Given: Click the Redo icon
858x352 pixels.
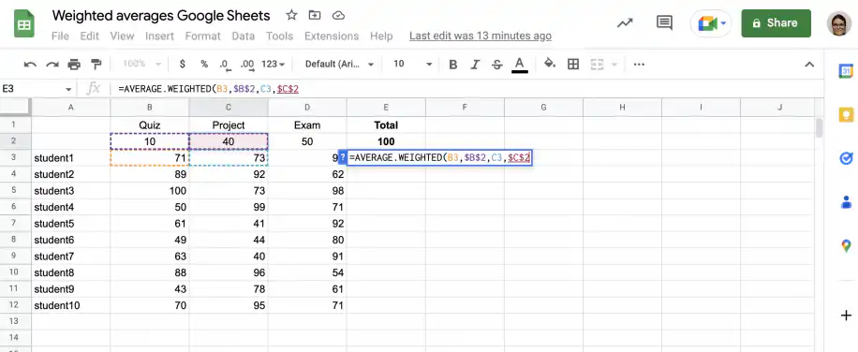Looking at the screenshot, I should click(52, 65).
